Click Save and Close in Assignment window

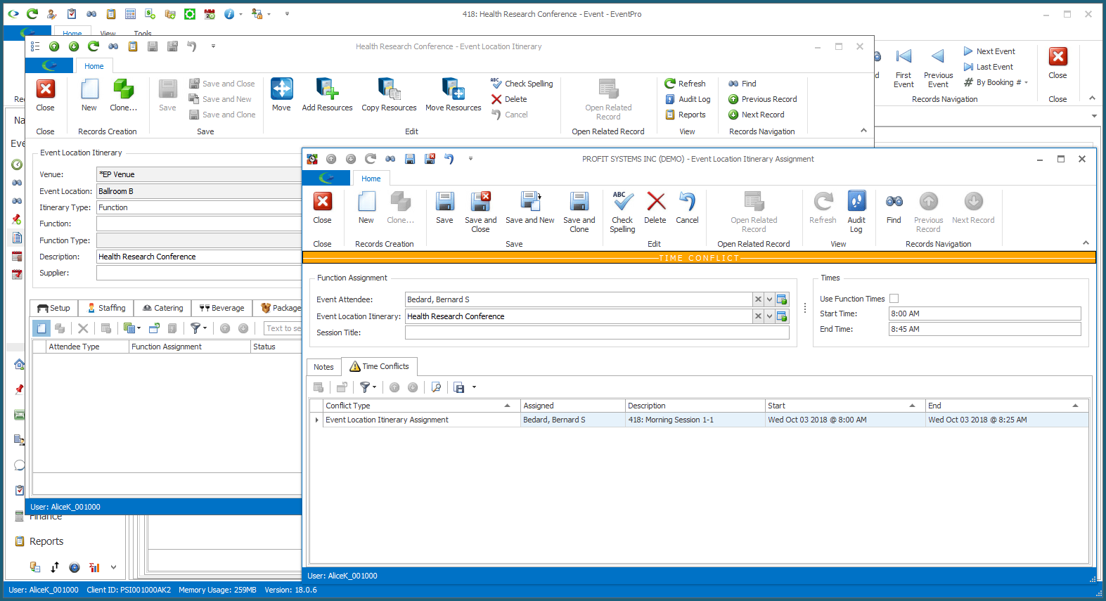coord(480,211)
